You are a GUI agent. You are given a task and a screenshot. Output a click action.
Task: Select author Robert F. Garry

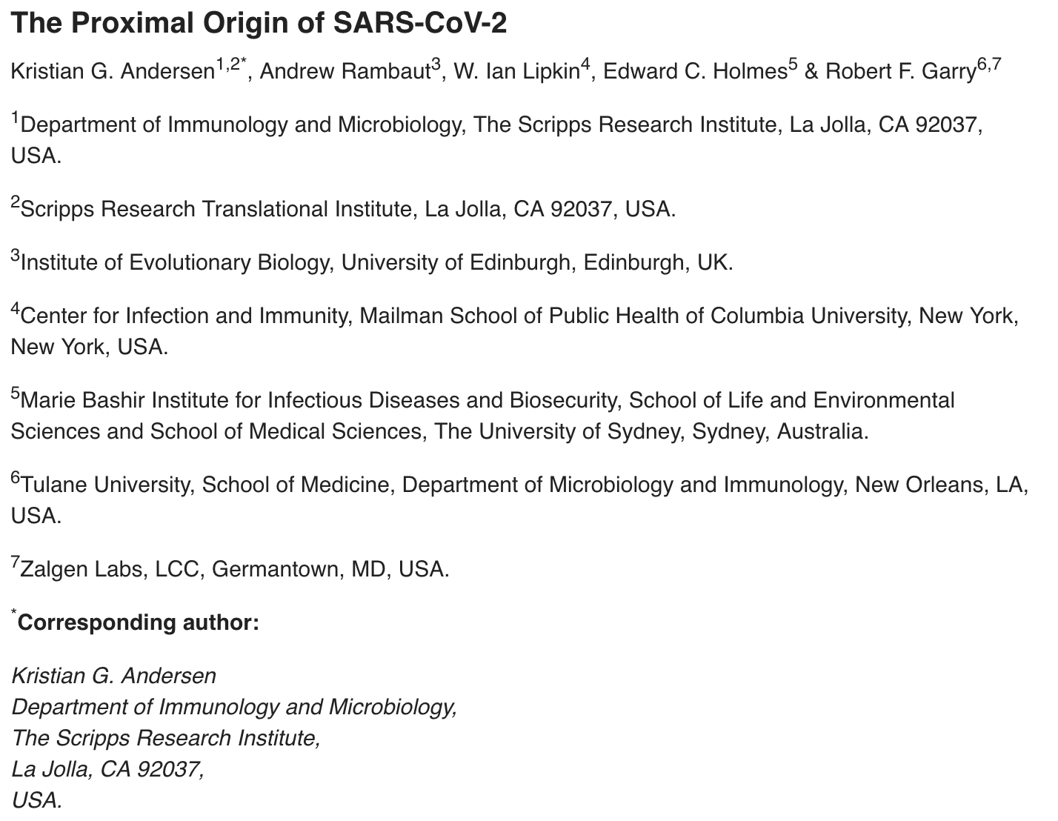[901, 72]
